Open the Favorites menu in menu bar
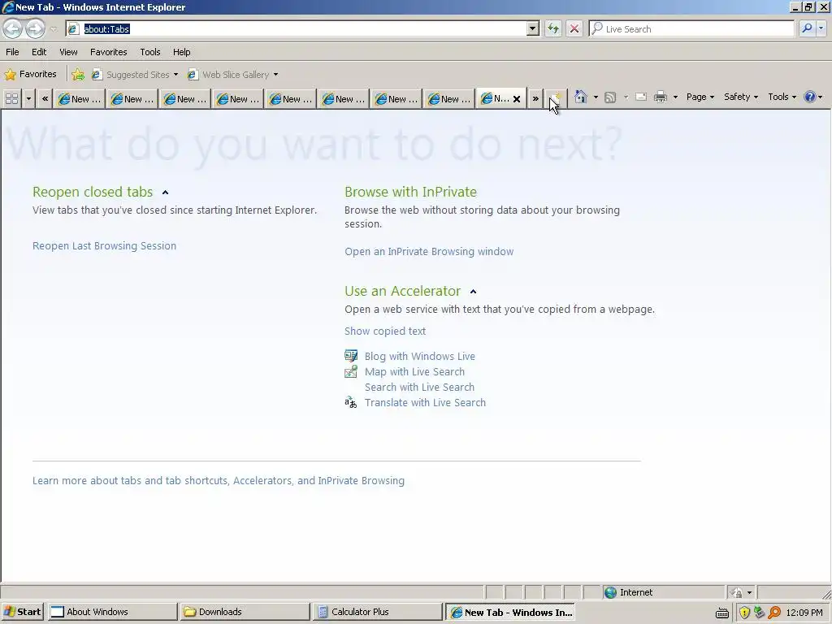The width and height of the screenshot is (832, 624). (108, 52)
